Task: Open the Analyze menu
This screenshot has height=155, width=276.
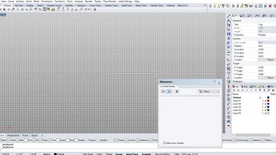Action: click(78, 1)
